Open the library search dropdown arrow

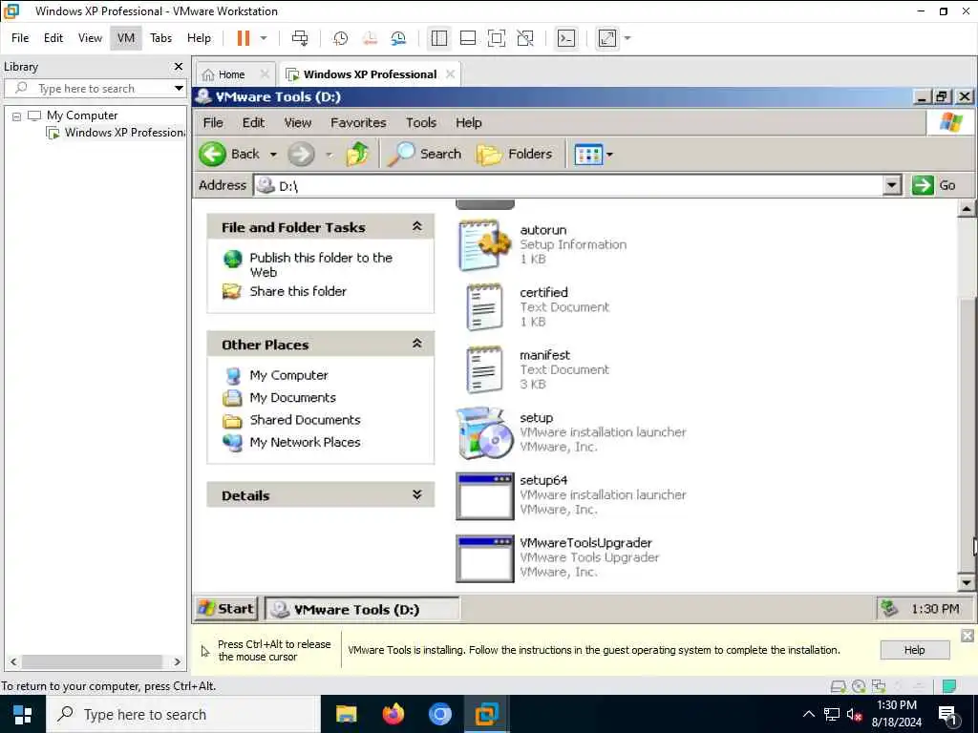(x=179, y=89)
